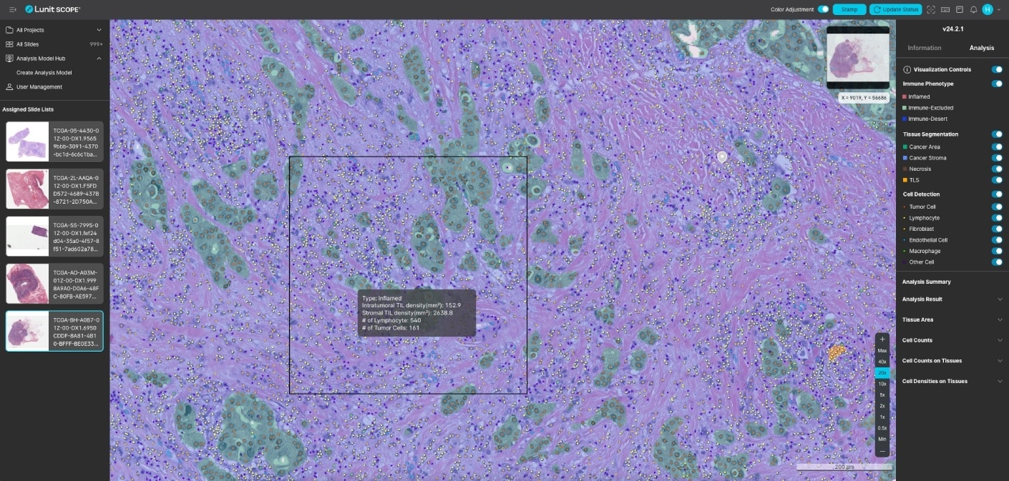Hide the Cancer Area segmentation overlay
The width and height of the screenshot is (1009, 481).
pyautogui.click(x=998, y=146)
